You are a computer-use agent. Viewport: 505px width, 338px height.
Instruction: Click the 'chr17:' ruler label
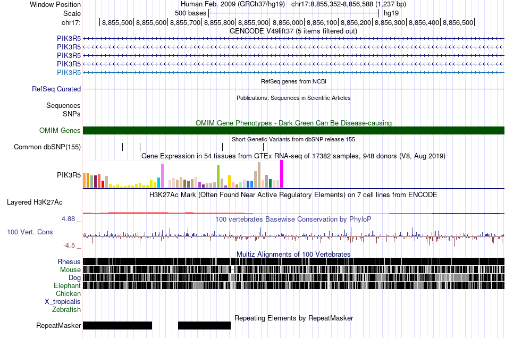click(71, 22)
